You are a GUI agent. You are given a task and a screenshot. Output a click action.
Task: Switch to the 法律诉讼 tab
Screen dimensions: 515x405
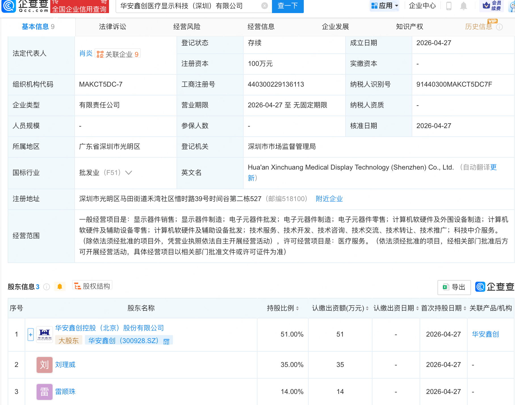112,26
